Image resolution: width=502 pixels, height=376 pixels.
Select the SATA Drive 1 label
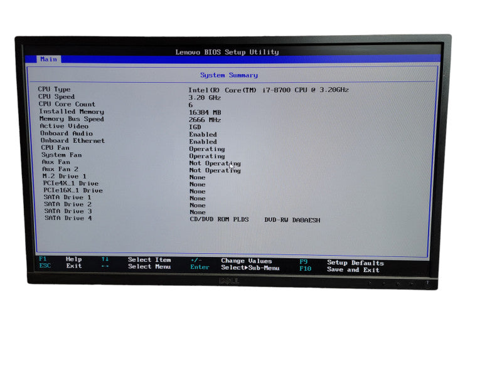67,197
